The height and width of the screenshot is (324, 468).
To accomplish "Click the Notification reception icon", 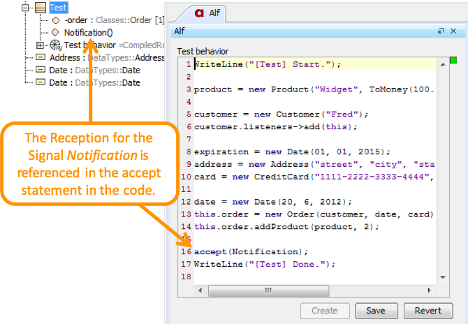I will (x=55, y=32).
